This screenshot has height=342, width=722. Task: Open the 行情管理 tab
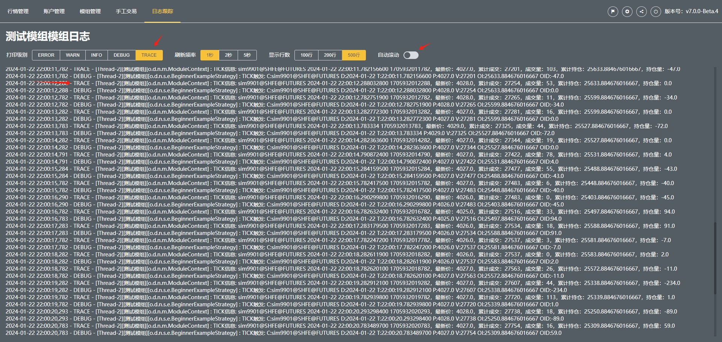coord(18,11)
